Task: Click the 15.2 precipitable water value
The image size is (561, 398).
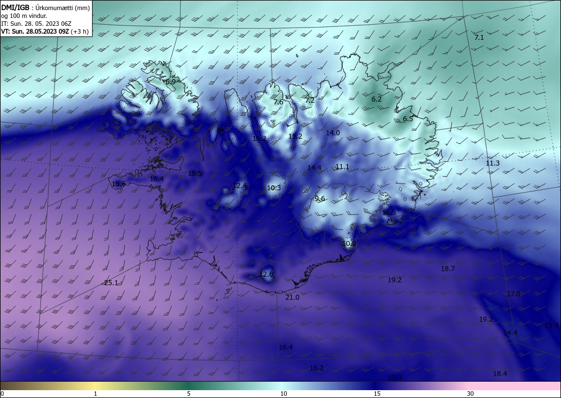Action: pos(295,136)
